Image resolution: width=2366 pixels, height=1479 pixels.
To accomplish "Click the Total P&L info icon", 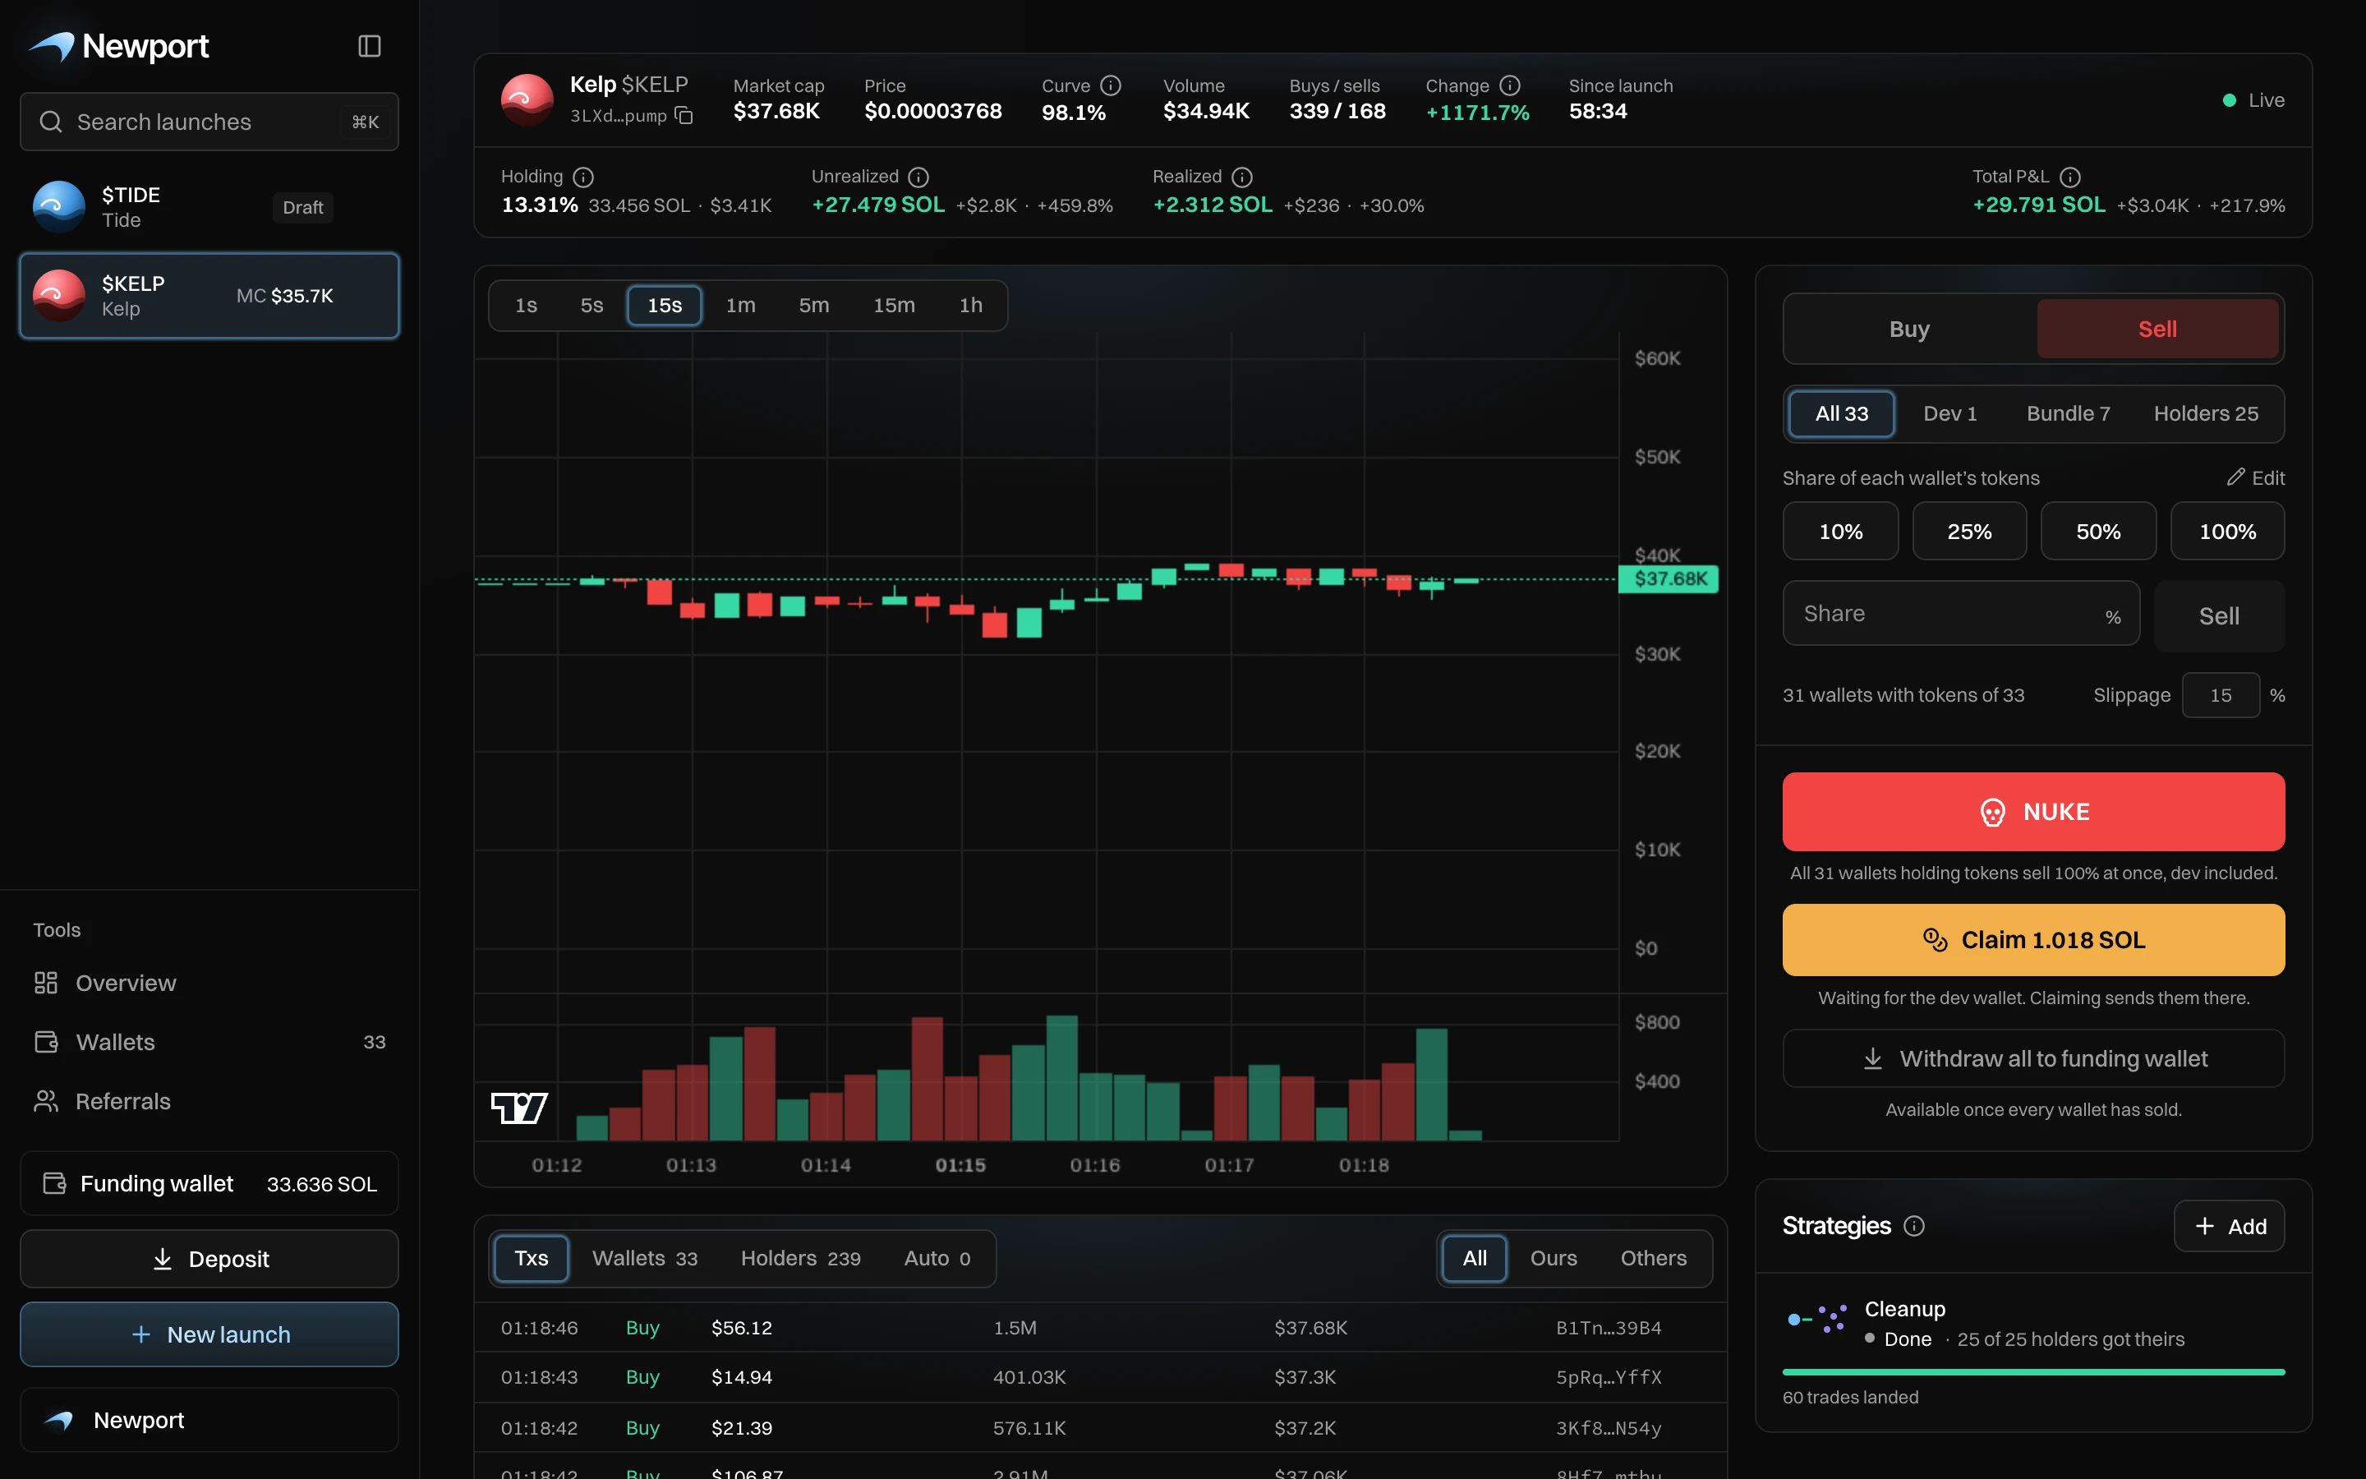I will click(x=2069, y=177).
